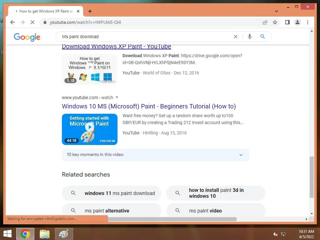Toggle the Chrome side panel
This screenshot has height=240, width=320.
pos(287,22)
